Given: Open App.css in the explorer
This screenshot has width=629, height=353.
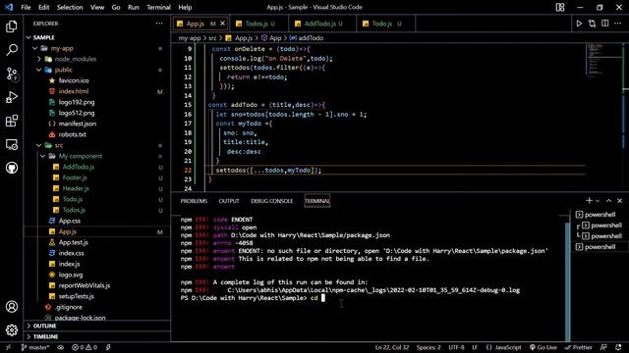Looking at the screenshot, I should point(70,221).
